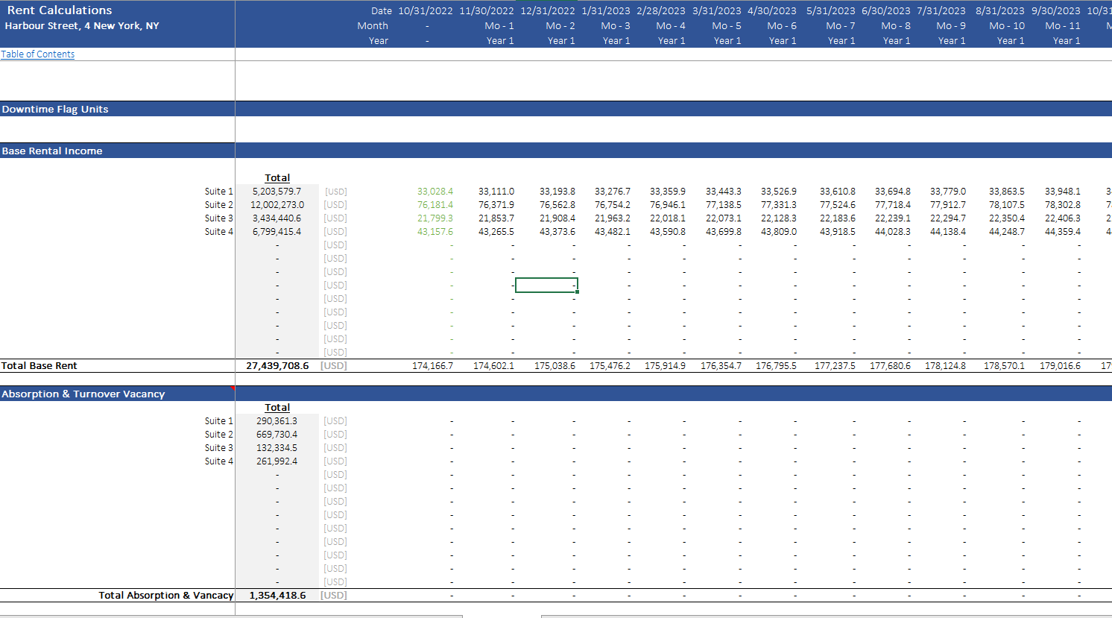The width and height of the screenshot is (1112, 618).
Task: Click the 2/28/2023 date header
Action: (661, 11)
